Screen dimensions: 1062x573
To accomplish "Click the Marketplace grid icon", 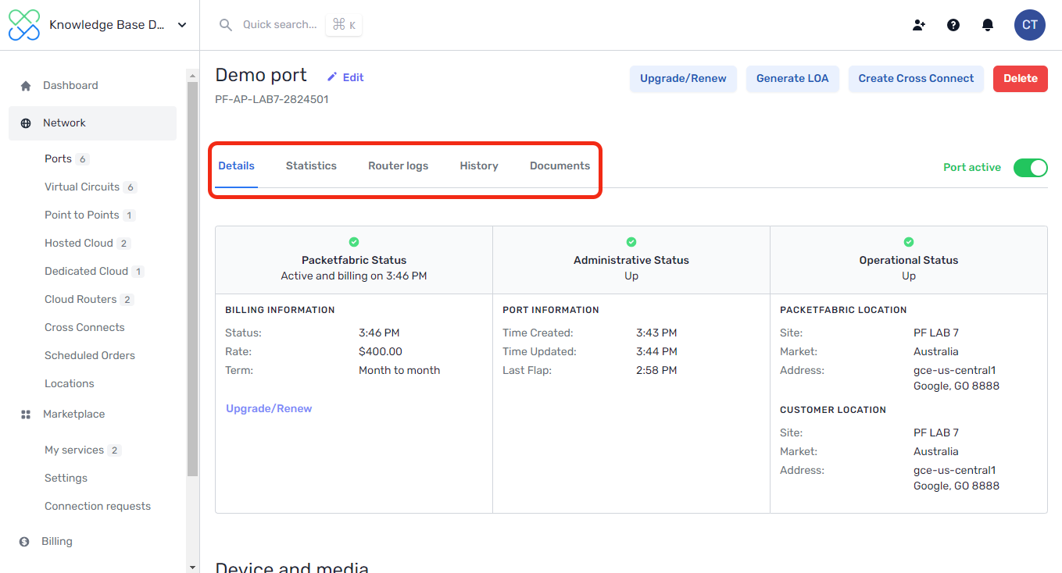I will click(x=26, y=415).
